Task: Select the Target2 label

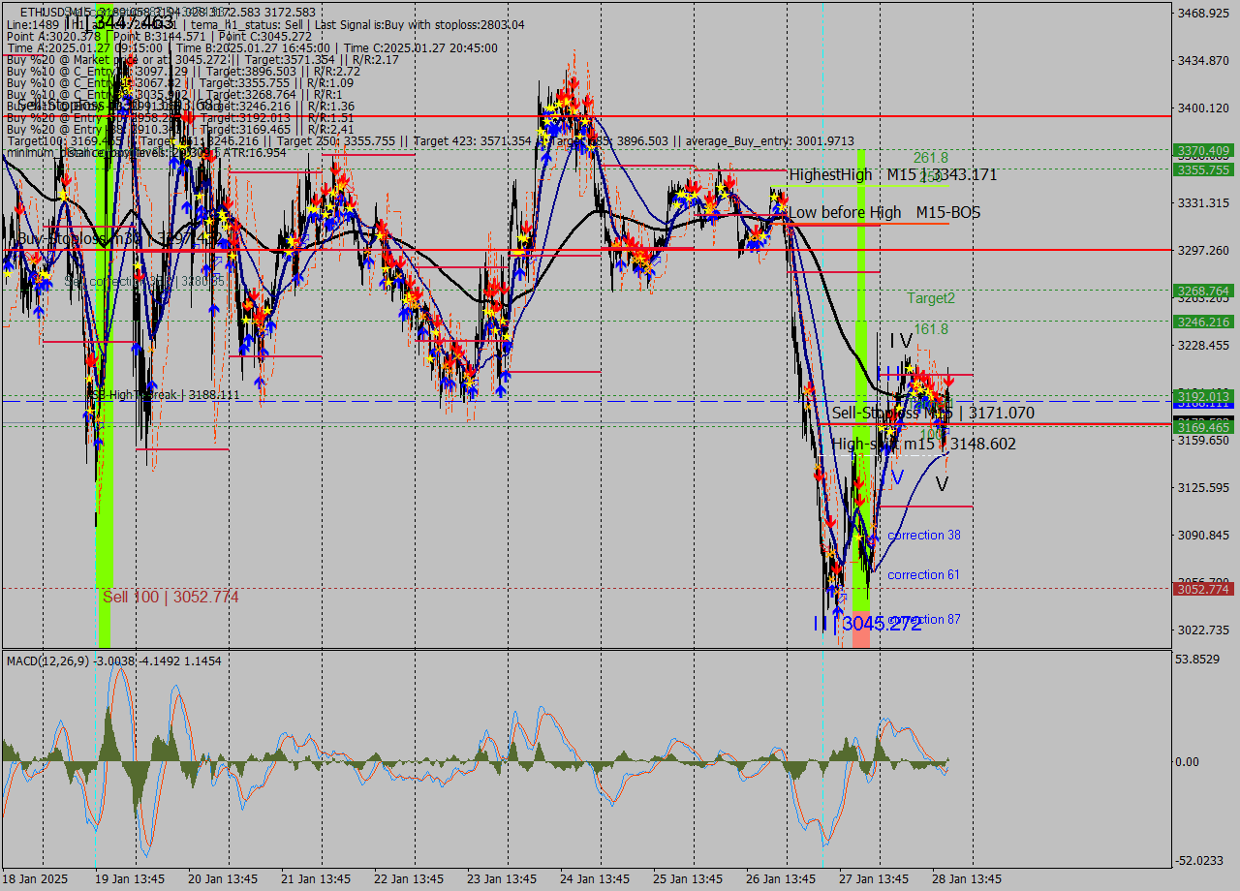Action: (931, 298)
